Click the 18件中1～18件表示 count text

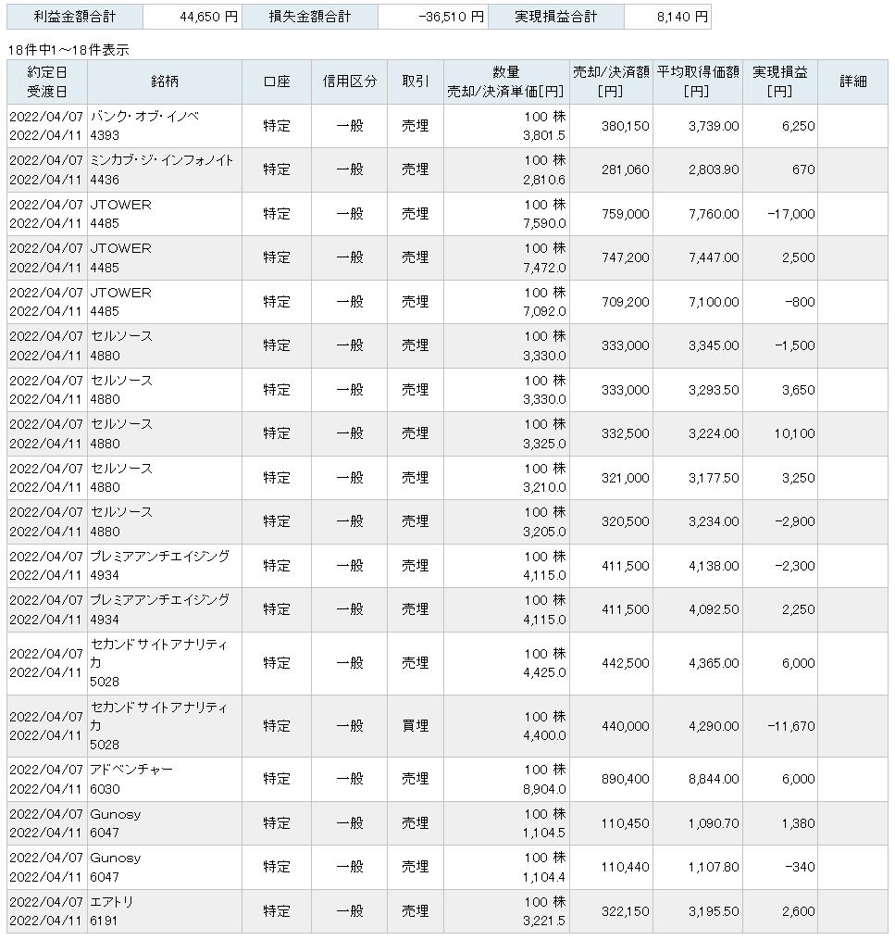coord(68,50)
